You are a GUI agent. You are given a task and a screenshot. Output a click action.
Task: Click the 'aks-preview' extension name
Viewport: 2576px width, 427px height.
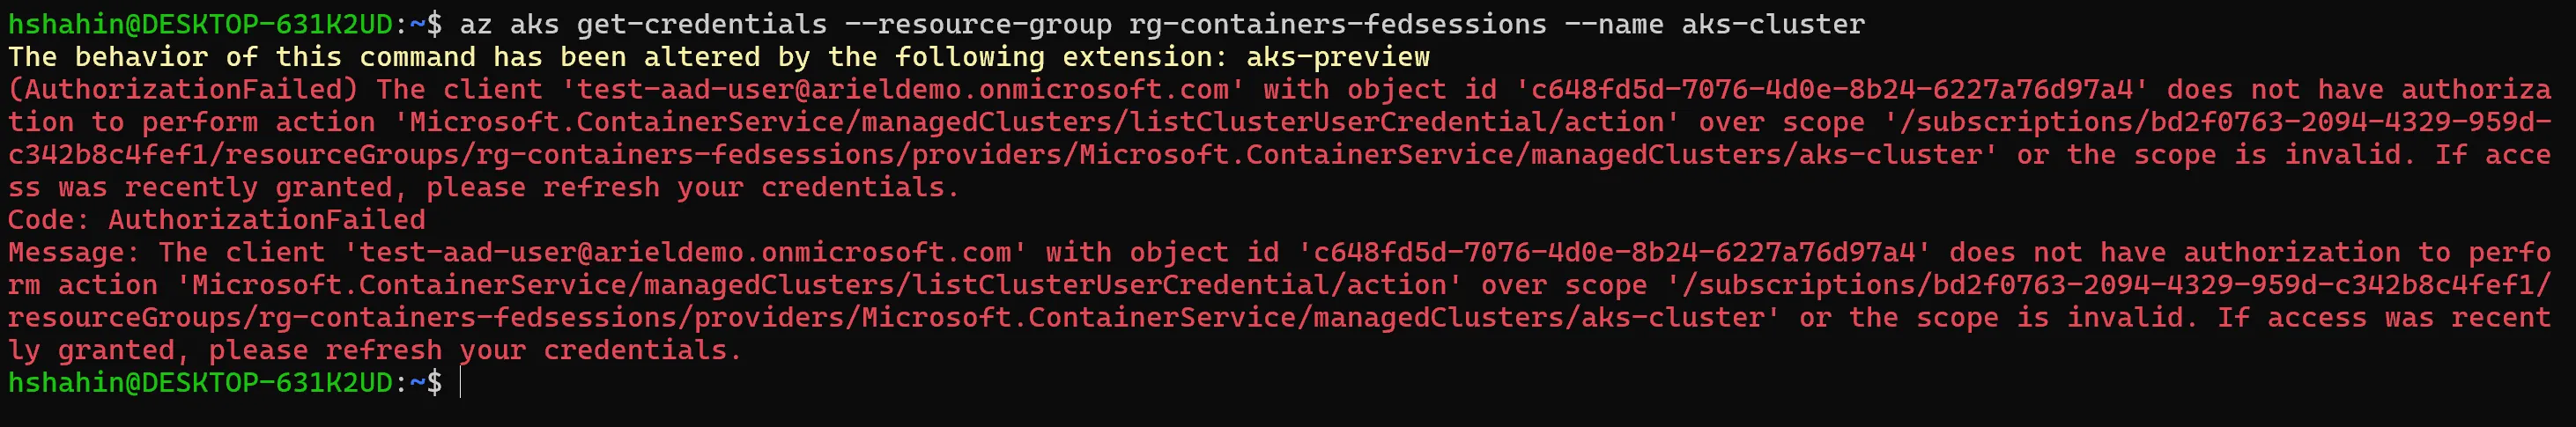pos(1337,57)
